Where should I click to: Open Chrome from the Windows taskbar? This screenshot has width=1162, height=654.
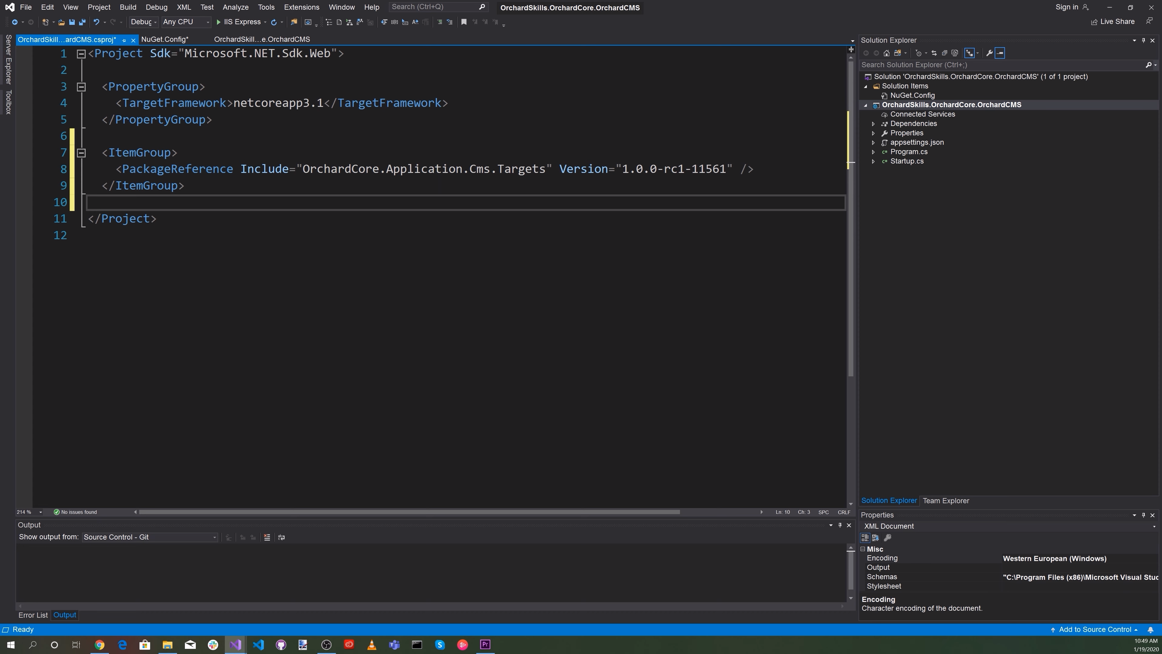[100, 645]
